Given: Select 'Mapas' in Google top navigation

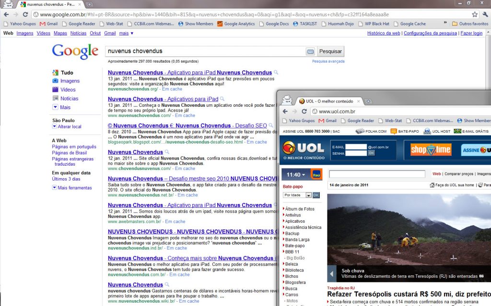Looking at the screenshot, I should pos(60,33).
